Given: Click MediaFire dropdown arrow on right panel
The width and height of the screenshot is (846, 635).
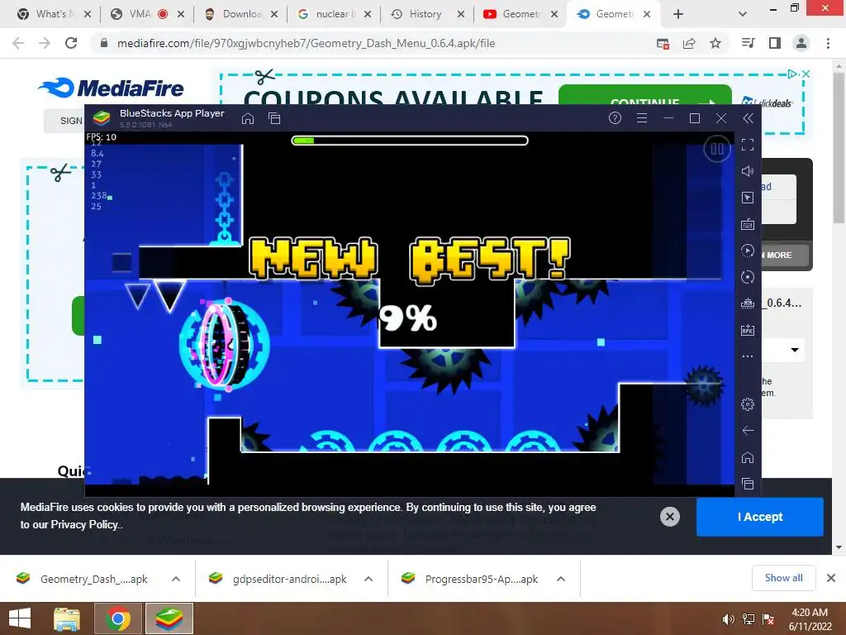Looking at the screenshot, I should [795, 350].
